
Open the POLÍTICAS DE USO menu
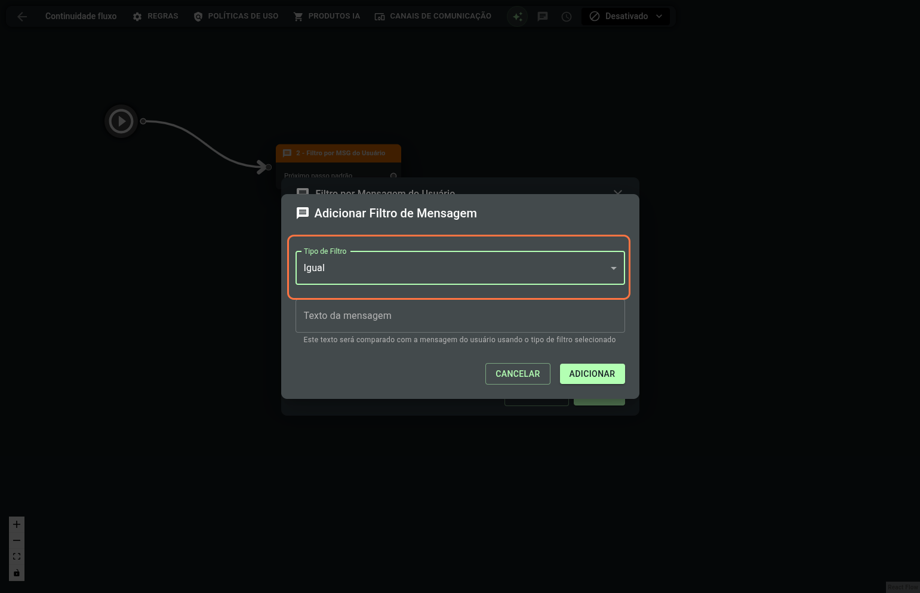tap(236, 17)
